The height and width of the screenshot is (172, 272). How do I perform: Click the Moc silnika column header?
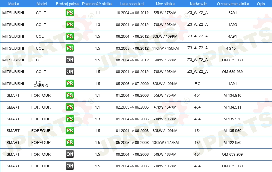(x=165, y=4)
